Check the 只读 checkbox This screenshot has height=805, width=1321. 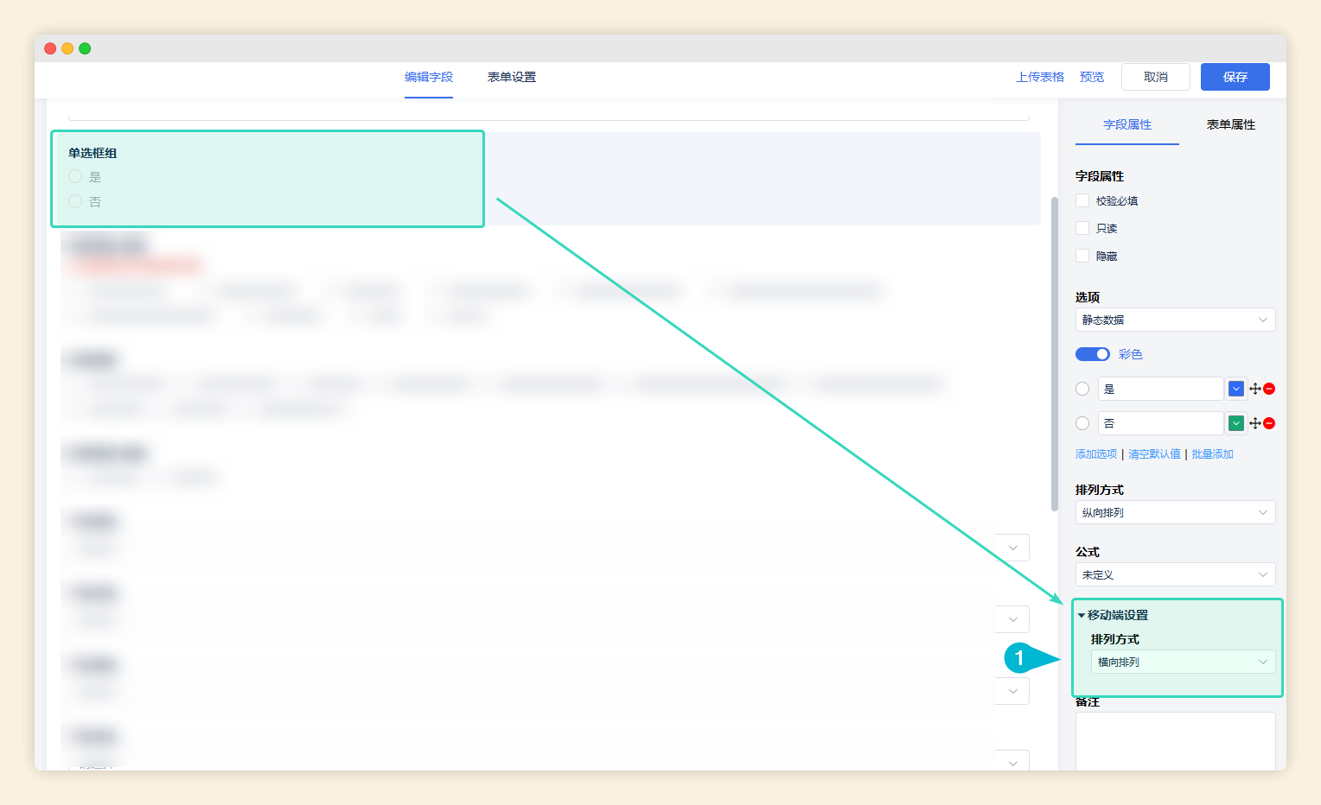[1082, 228]
